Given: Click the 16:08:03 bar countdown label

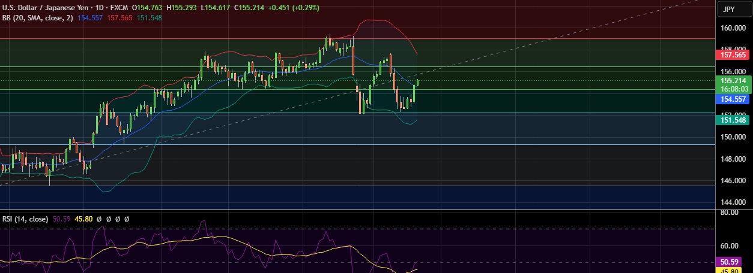Looking at the screenshot, I should point(734,89).
